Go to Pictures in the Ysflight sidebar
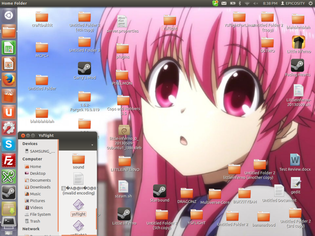 click(x=35, y=201)
